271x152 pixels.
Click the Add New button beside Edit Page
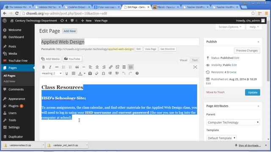(x=69, y=31)
